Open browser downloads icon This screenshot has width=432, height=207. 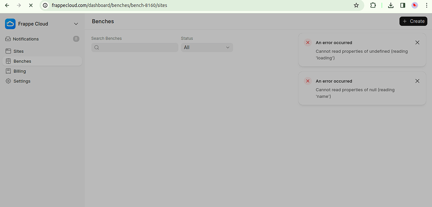click(391, 5)
